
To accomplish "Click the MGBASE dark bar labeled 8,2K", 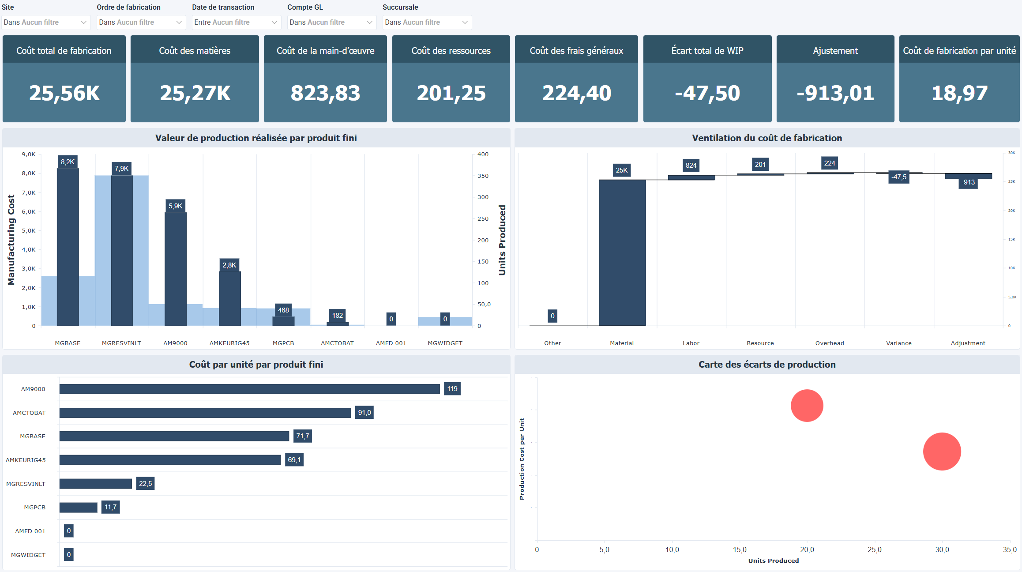I will [68, 247].
